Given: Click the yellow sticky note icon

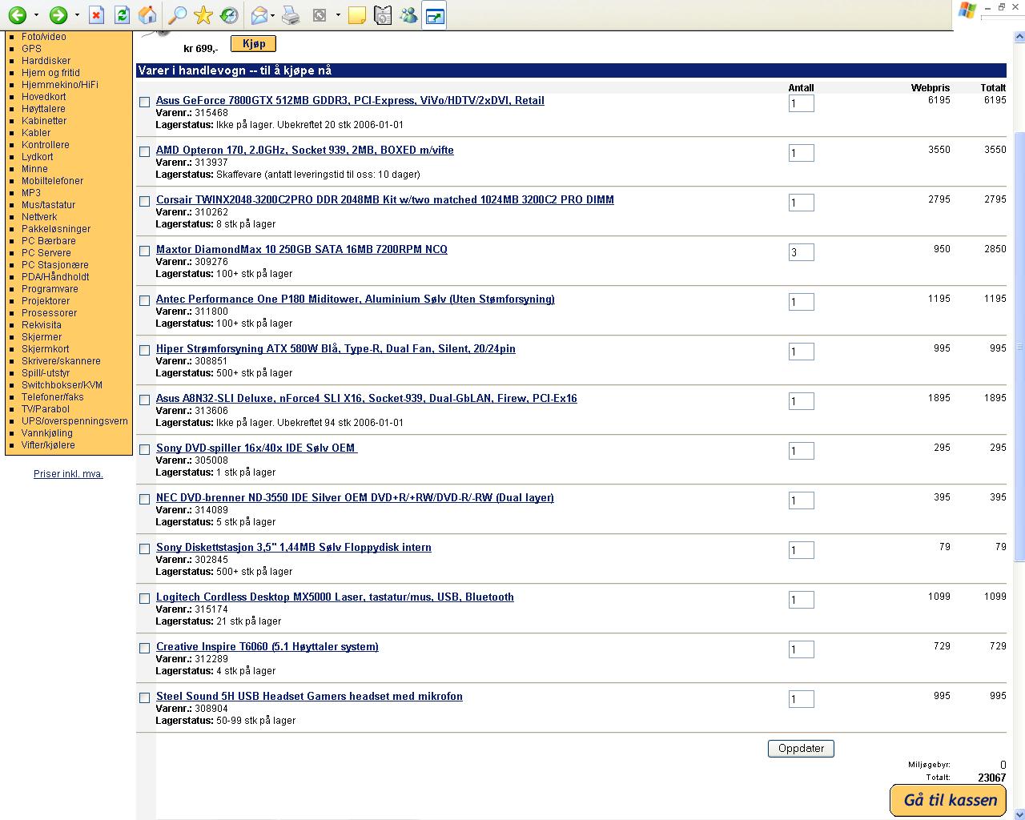Looking at the screenshot, I should [x=357, y=14].
